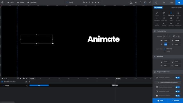Toggle Resize Between Devices switch
This screenshot has width=183, height=103.
[178, 87]
